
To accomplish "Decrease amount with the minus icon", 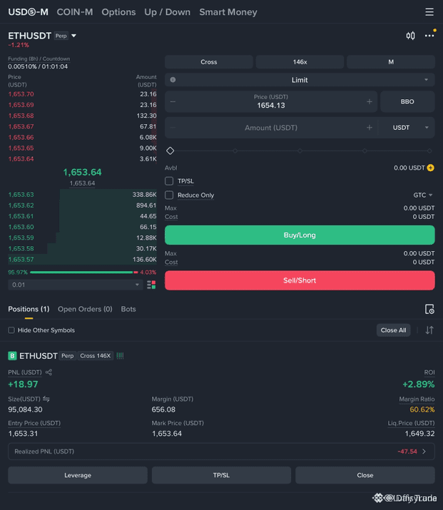I will point(173,128).
